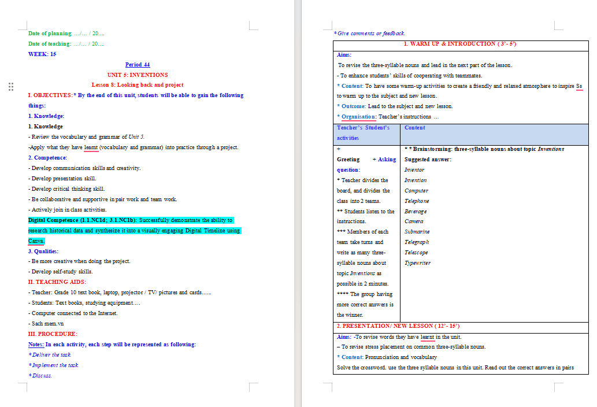Click the gray divider between the two pages
The image size is (597, 407).
[298, 203]
